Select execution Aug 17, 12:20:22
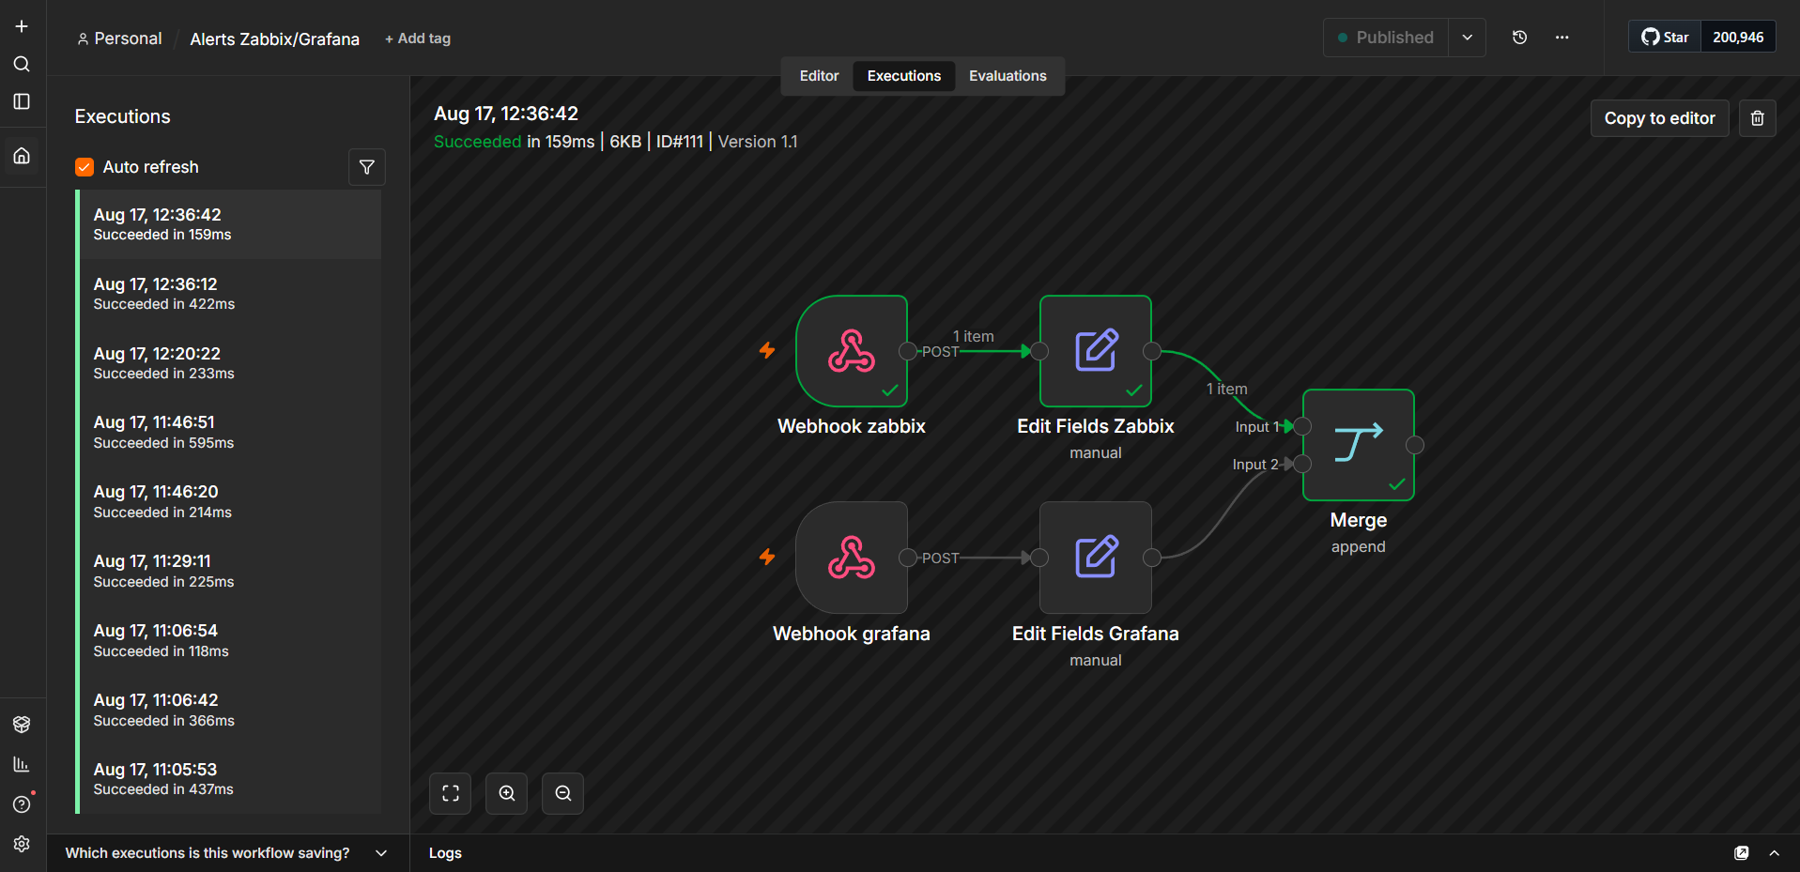This screenshot has width=1800, height=872. pyautogui.click(x=230, y=363)
